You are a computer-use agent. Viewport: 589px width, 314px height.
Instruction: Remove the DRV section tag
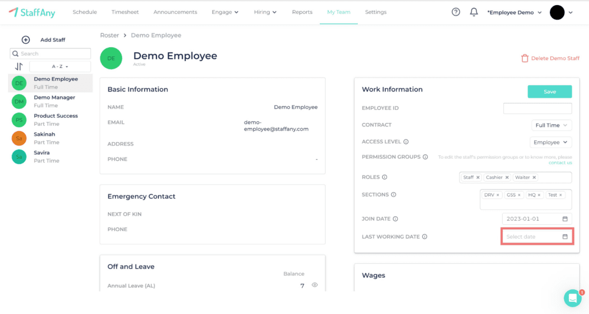pos(498,195)
